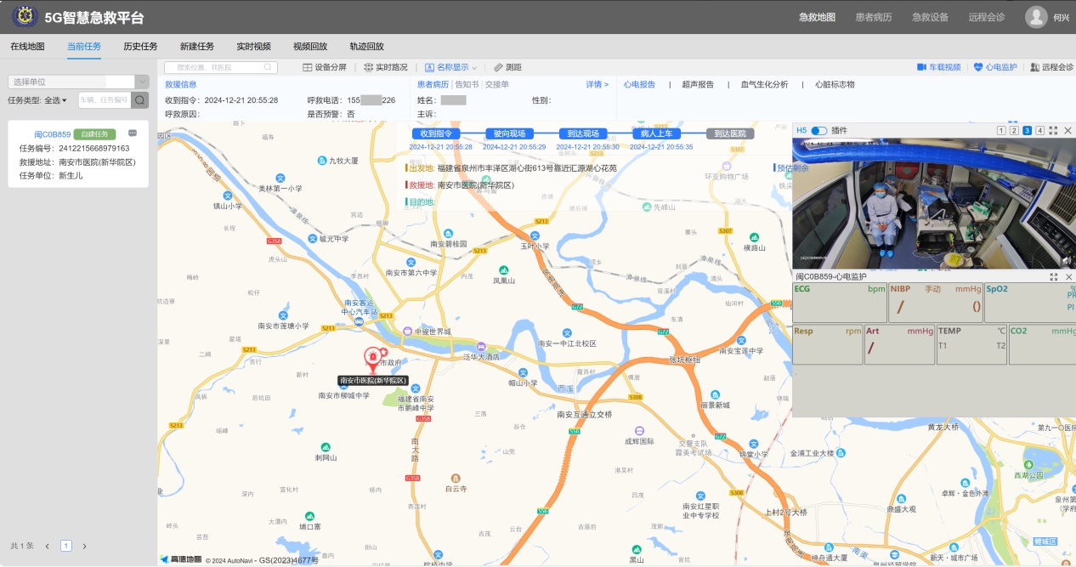The height and width of the screenshot is (567, 1076).
Task: Switch to 在线地图 tab
Action: (x=27, y=47)
